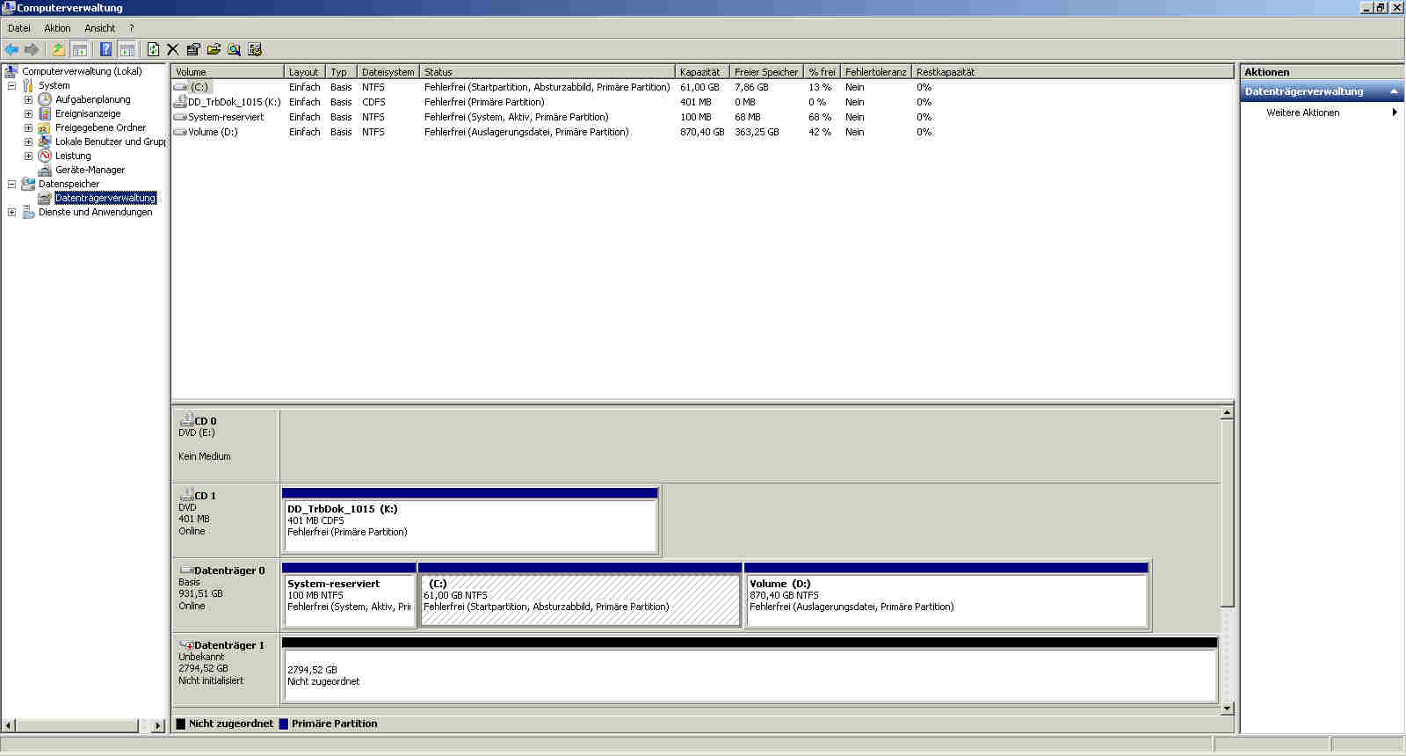Click the Open folder toolbar icon
The image size is (1406, 756).
point(214,49)
